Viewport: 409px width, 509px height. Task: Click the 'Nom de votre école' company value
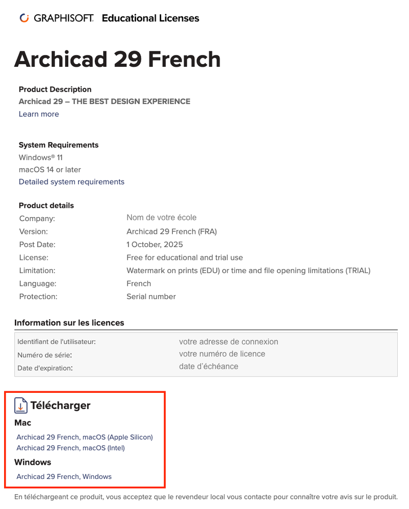pos(162,218)
